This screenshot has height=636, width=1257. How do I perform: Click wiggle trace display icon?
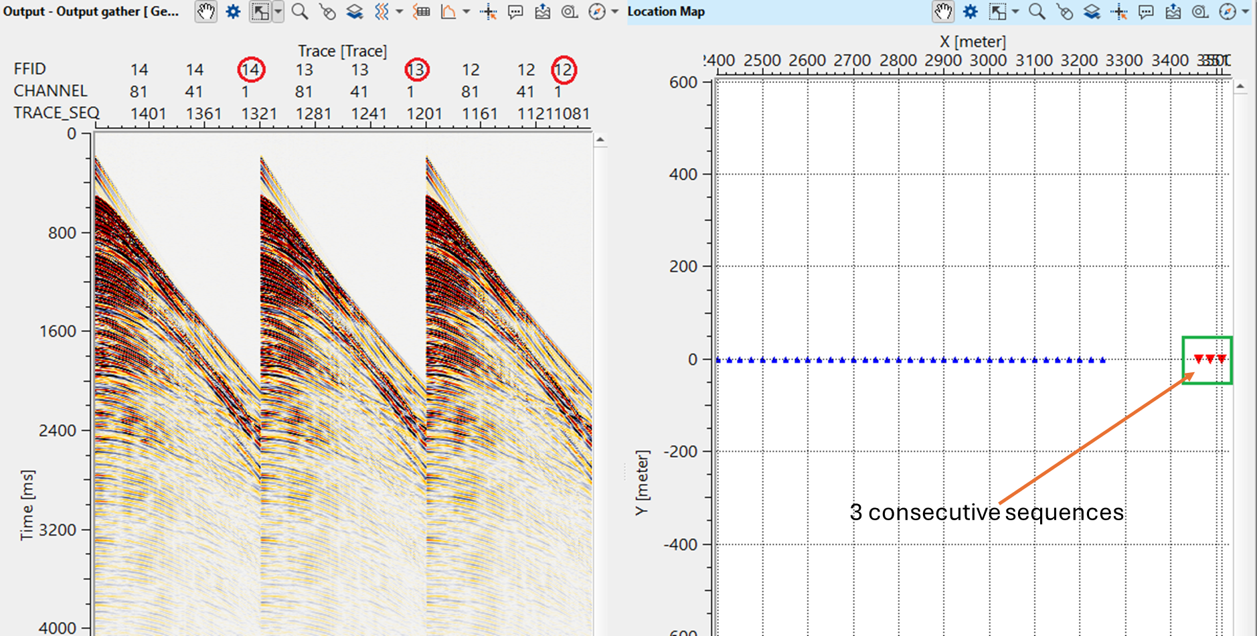(382, 12)
